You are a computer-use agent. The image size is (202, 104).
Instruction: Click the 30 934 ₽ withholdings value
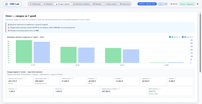coord(146,81)
